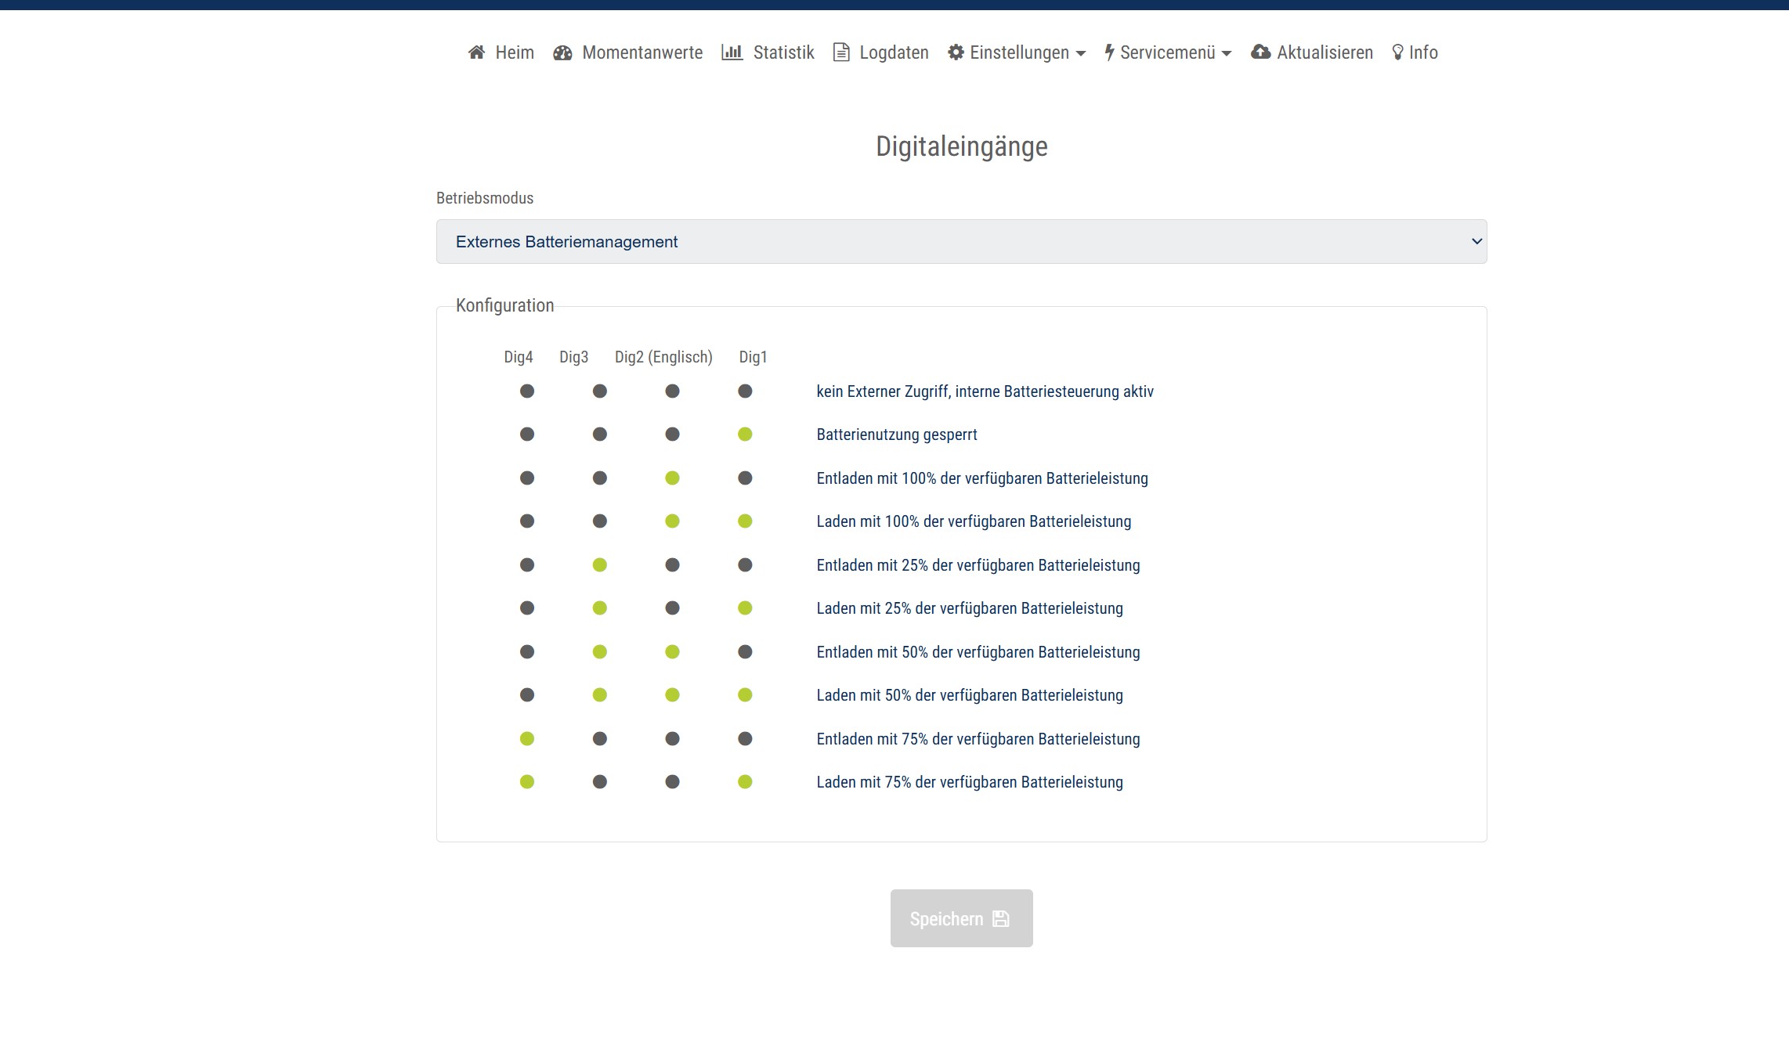Click green Dig1 dot in Batterienutzung gesperrt row

[x=745, y=434]
